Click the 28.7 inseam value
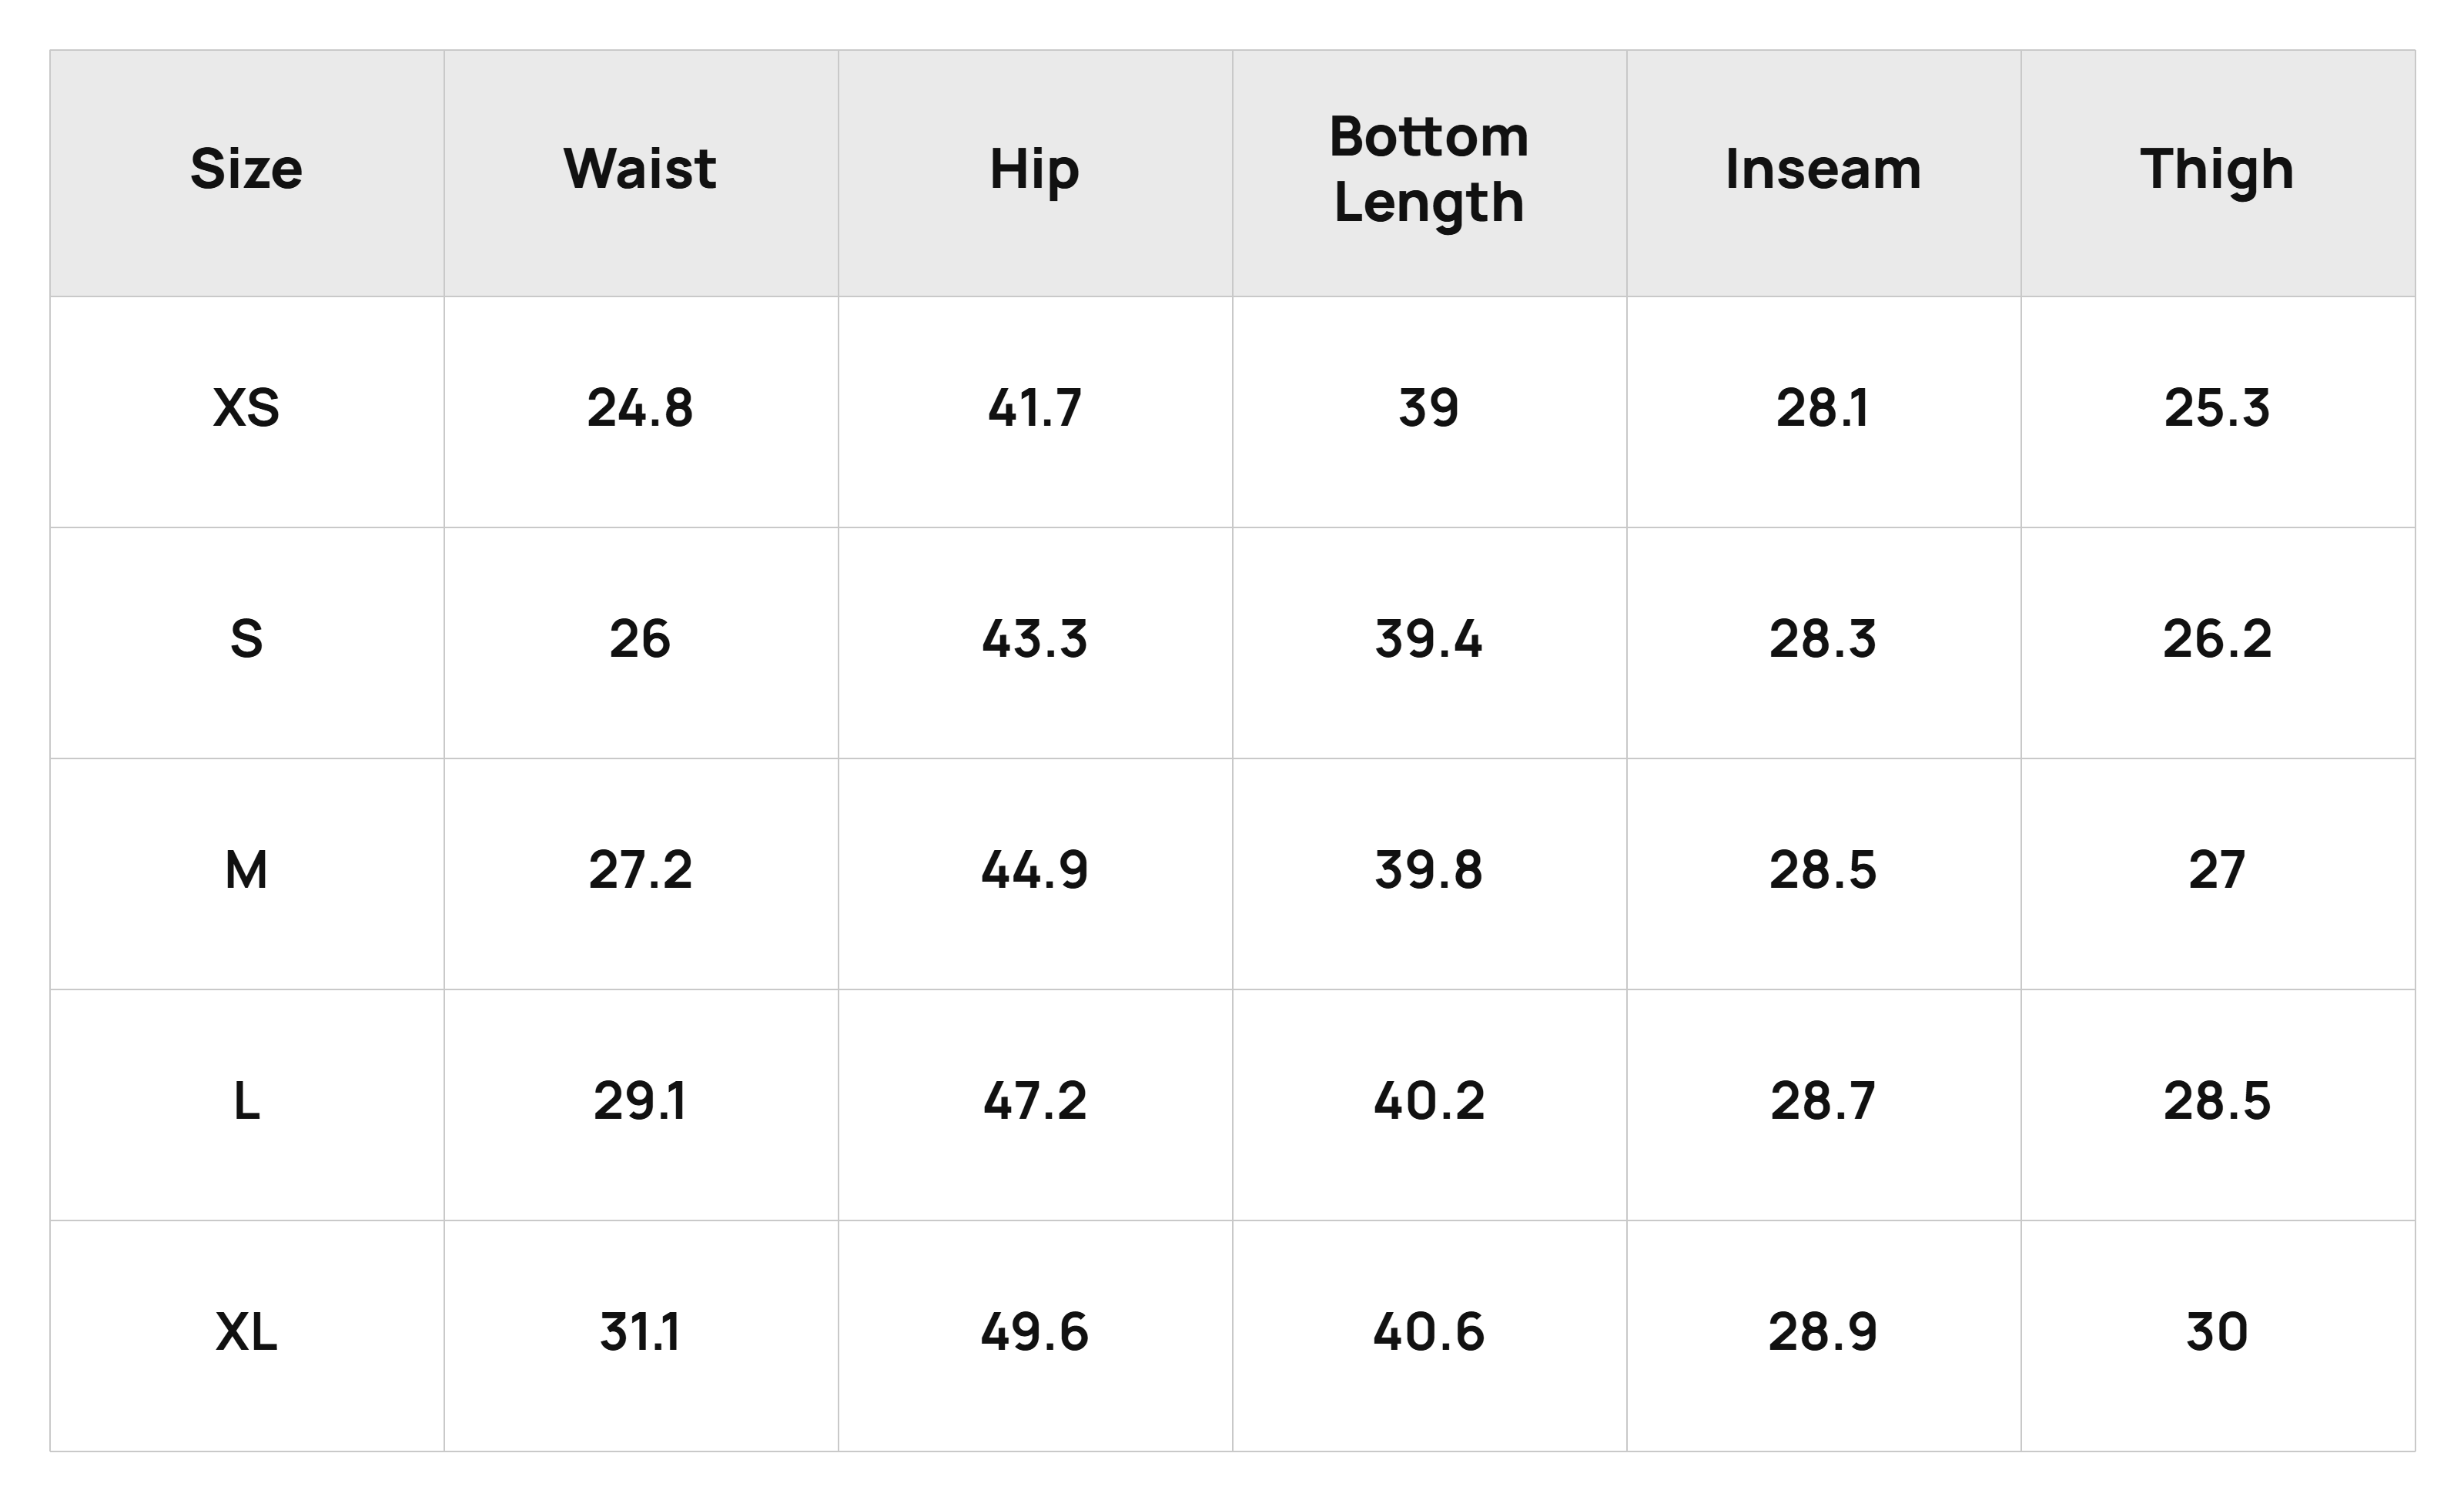The height and width of the screenshot is (1500, 2464). (1823, 1104)
